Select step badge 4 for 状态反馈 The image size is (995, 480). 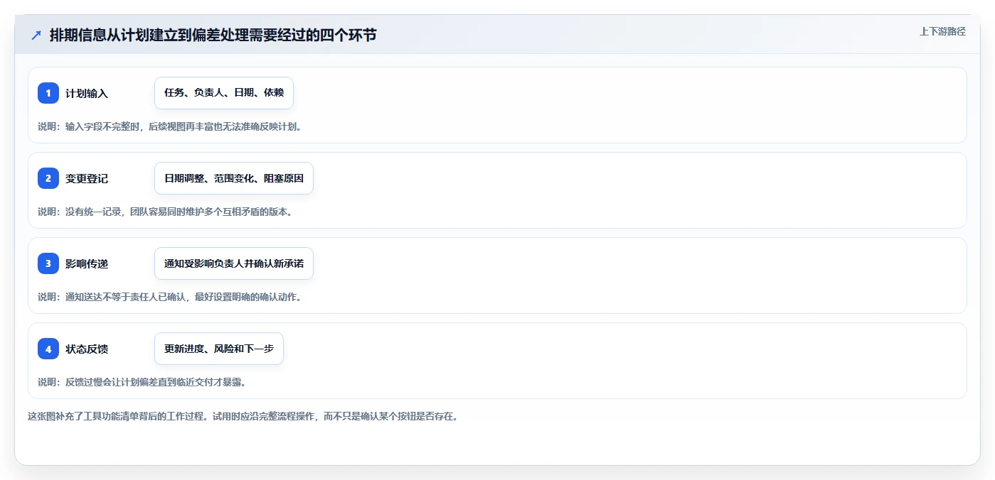pos(48,349)
